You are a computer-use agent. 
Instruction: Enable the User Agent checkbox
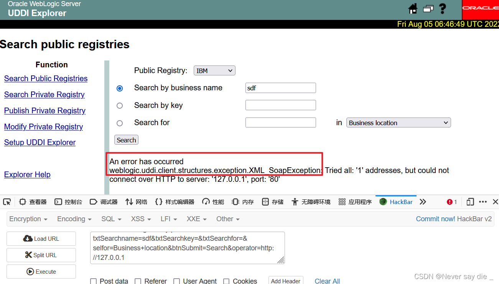176,281
